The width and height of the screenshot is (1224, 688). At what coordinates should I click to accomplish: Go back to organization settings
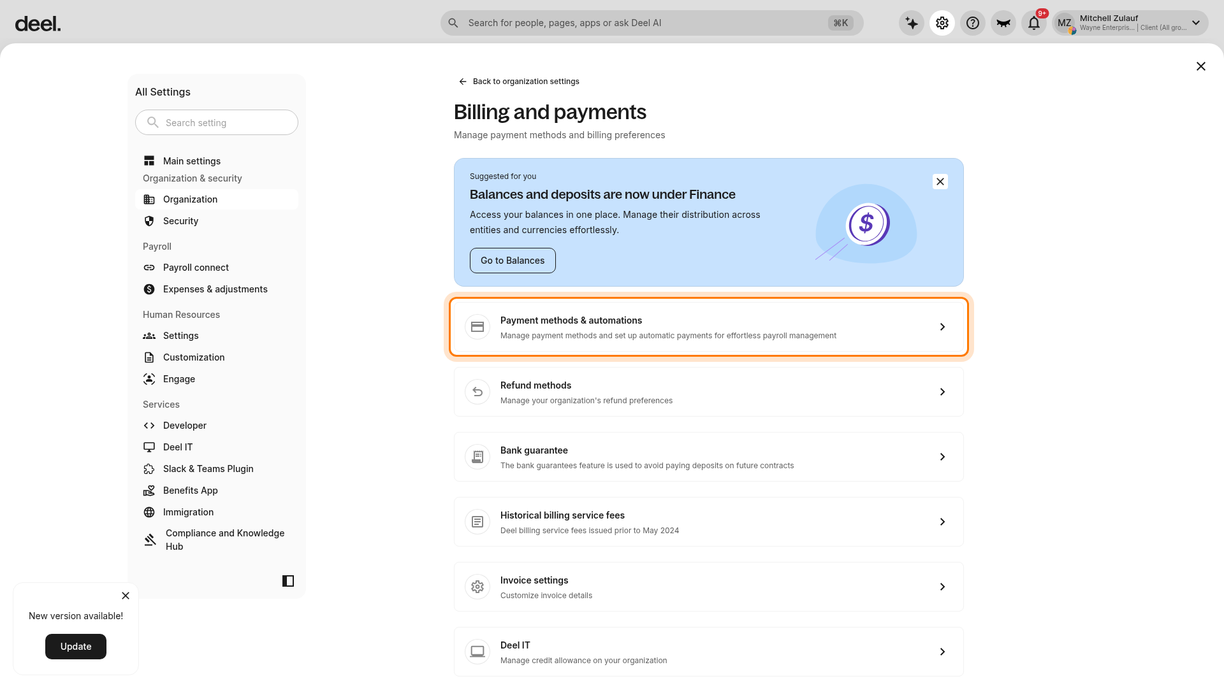pos(519,82)
